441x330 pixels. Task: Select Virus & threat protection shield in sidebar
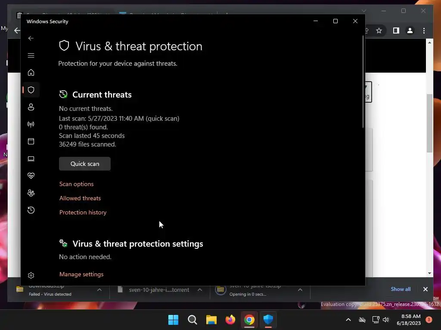31,90
